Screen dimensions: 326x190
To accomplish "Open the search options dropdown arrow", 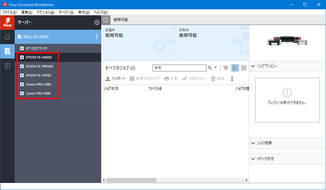I will pos(215,68).
